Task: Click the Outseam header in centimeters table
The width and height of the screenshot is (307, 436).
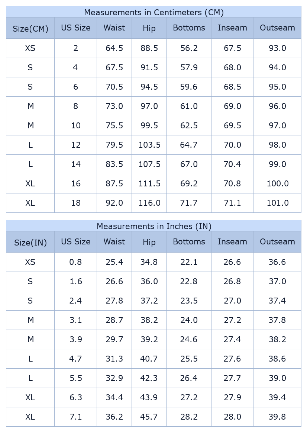Action: [277, 28]
